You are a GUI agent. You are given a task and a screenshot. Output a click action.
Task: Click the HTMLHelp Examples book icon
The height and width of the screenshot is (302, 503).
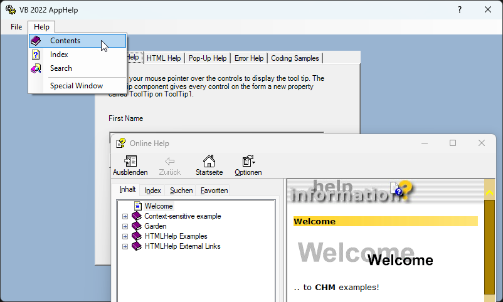coord(137,236)
